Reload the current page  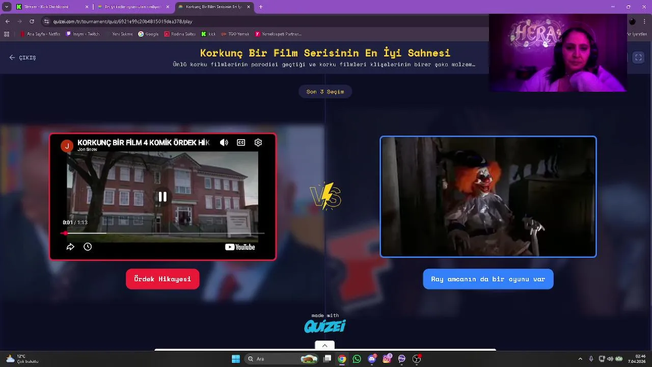(32, 21)
